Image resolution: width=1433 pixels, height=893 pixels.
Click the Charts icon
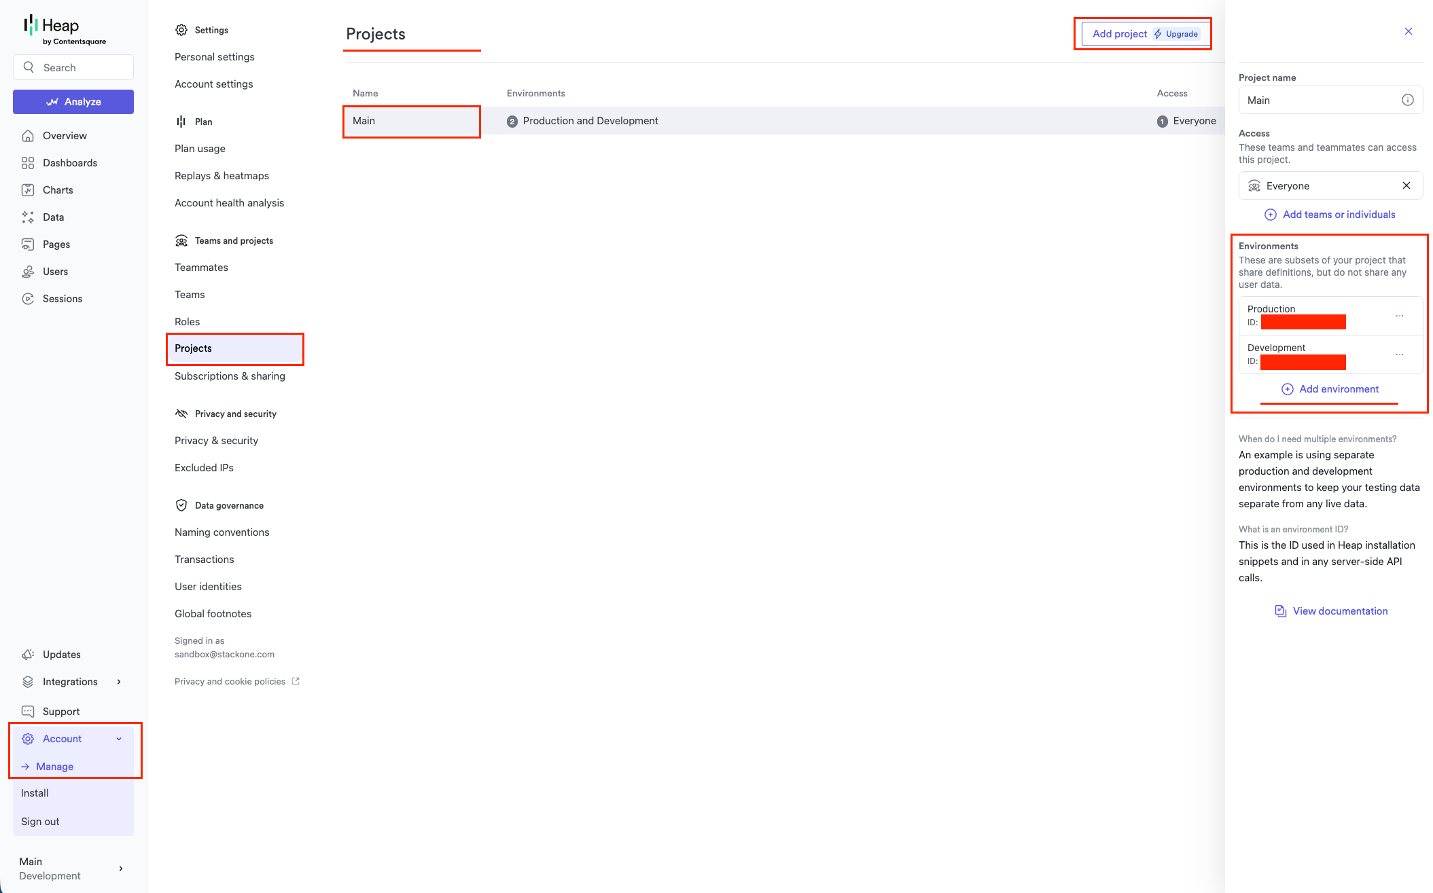(28, 190)
